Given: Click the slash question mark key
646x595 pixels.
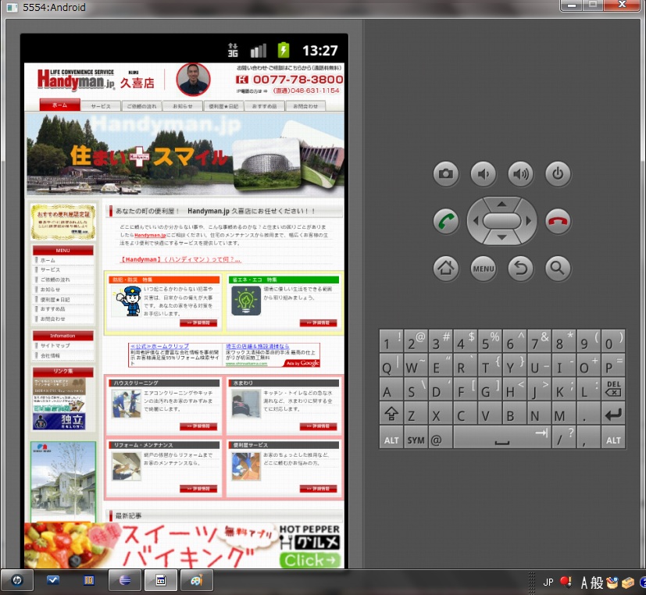Looking at the screenshot, I should pyautogui.click(x=564, y=439).
